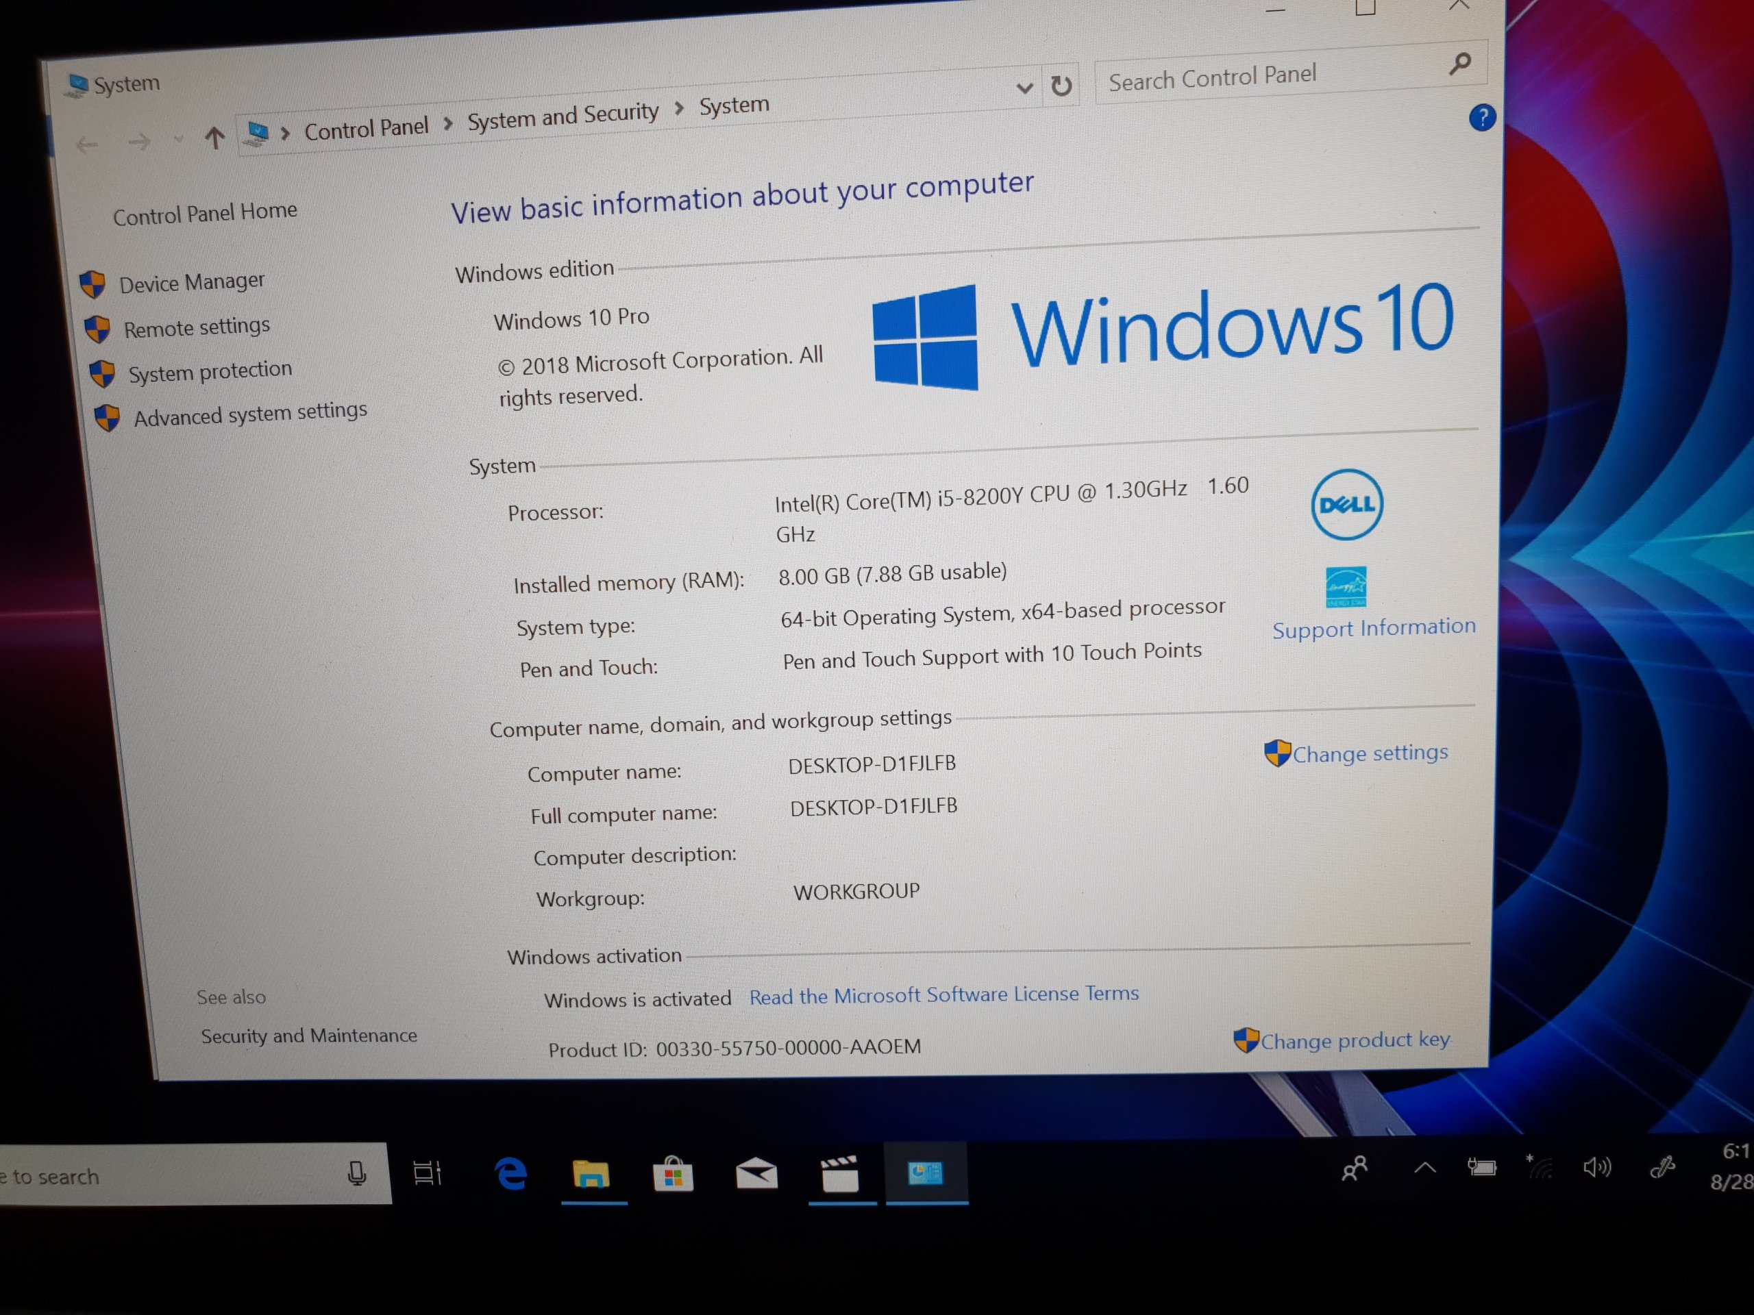Screen dimensions: 1754x1315
Task: Click 64-bit Operating System text
Action: pos(1002,613)
